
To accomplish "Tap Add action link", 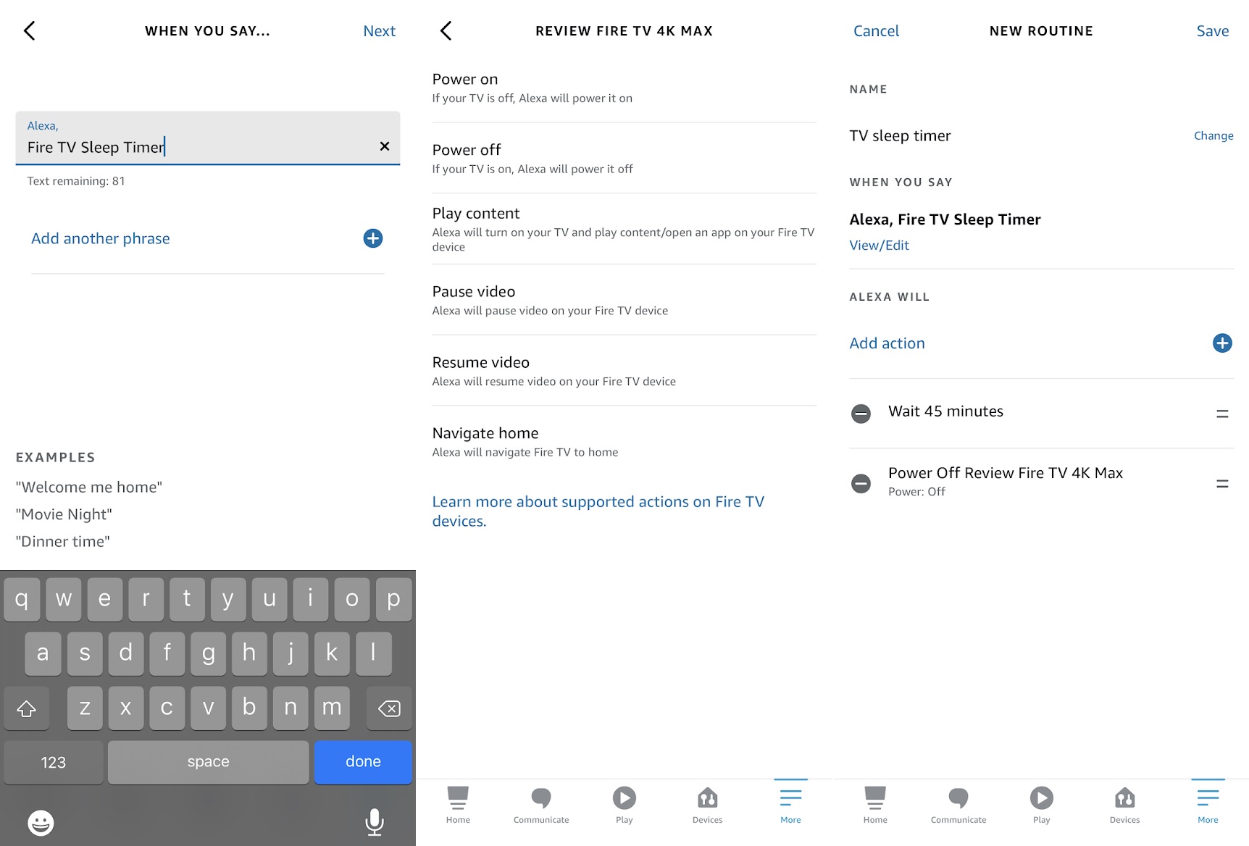I will pyautogui.click(x=887, y=343).
